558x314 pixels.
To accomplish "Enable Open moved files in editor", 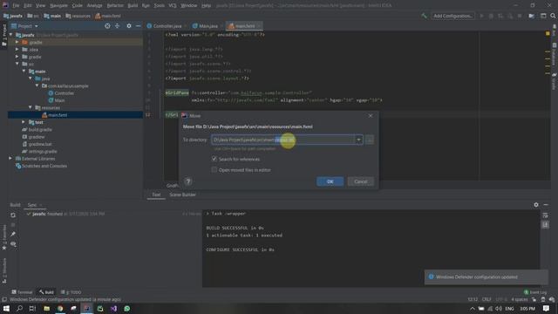I will coord(214,170).
